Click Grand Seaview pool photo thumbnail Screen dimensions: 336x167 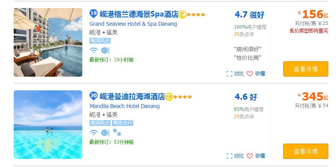tap(48, 42)
